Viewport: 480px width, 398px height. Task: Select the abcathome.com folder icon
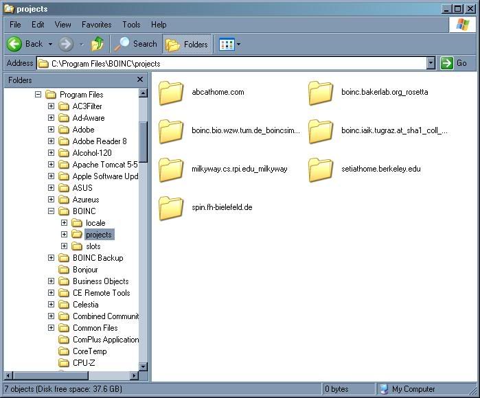(171, 93)
